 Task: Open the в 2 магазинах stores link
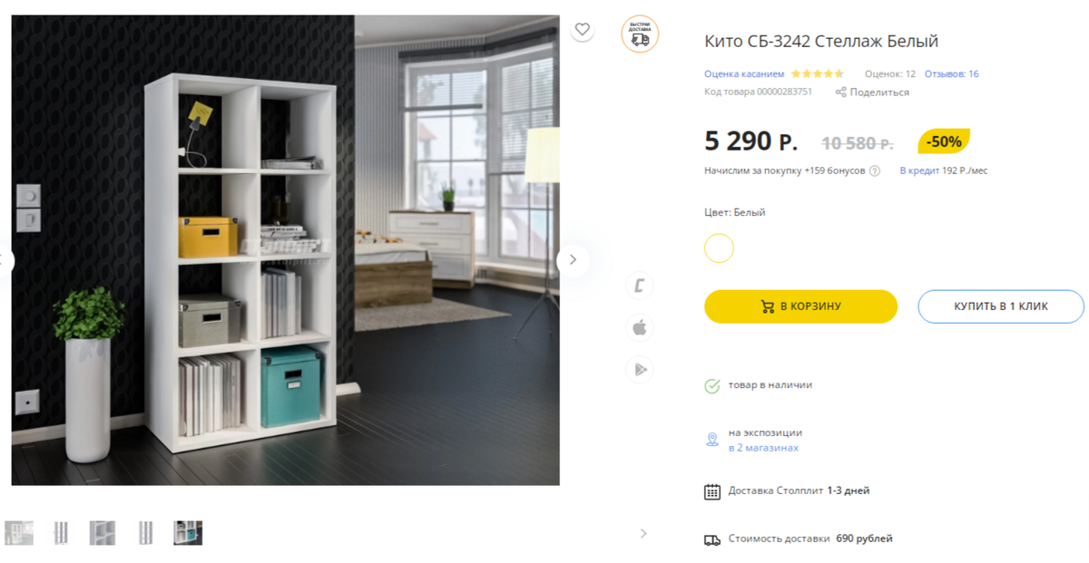tap(764, 448)
